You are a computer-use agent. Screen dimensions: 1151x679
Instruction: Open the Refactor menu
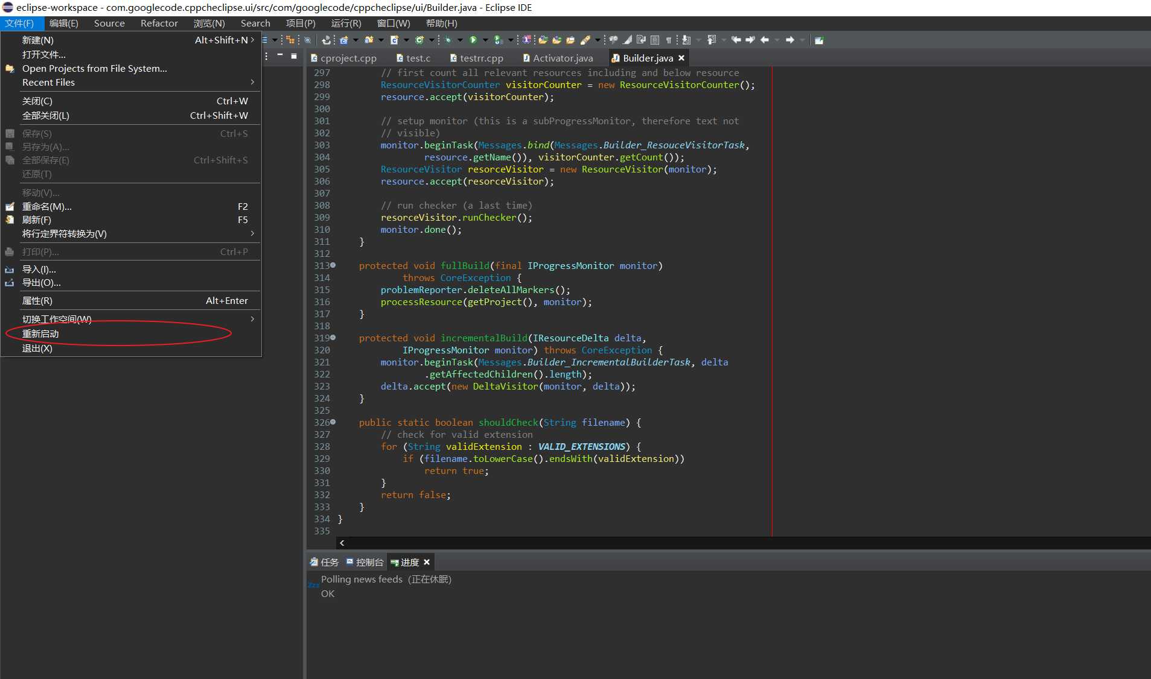coord(159,23)
